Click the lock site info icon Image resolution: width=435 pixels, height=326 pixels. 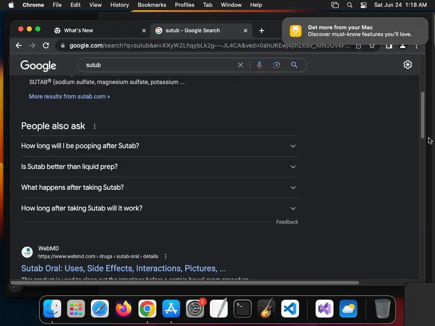coord(63,45)
